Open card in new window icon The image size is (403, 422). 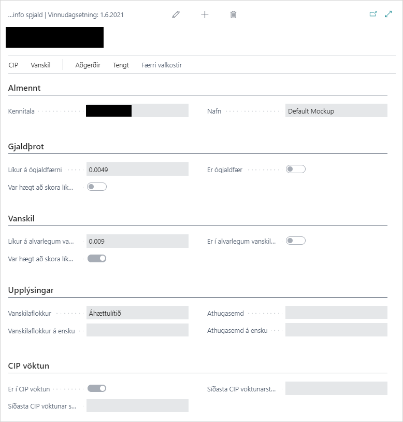tap(373, 15)
